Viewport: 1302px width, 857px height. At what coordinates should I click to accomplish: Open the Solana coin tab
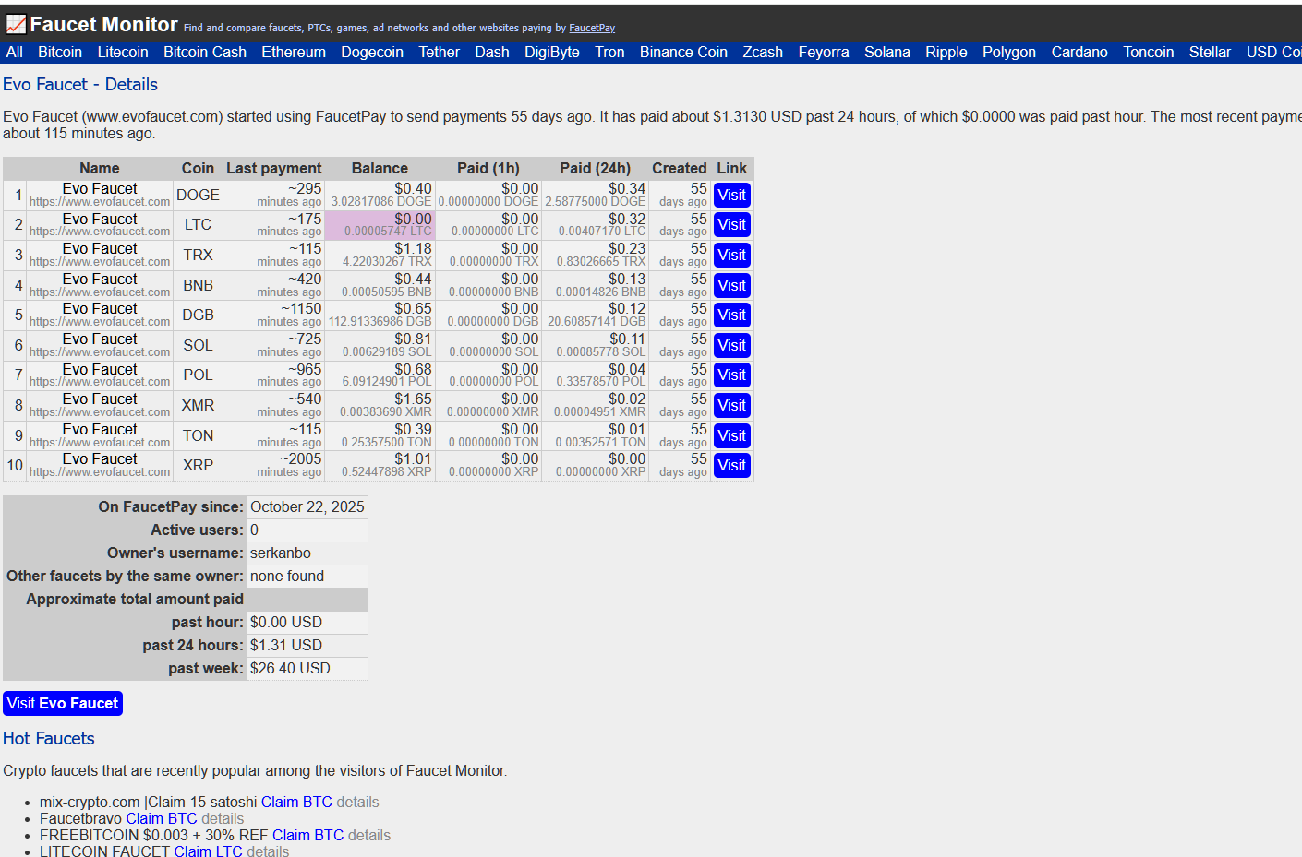point(886,53)
